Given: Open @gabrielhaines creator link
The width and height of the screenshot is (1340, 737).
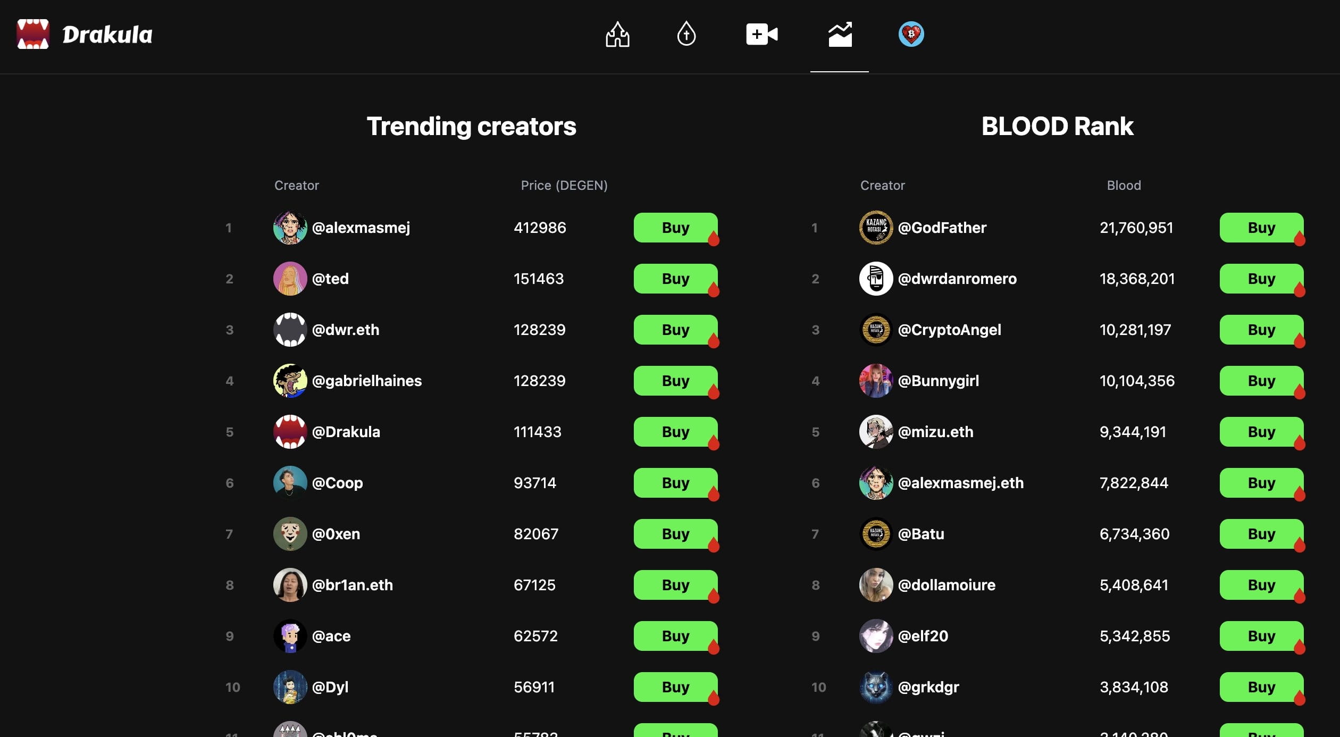Looking at the screenshot, I should (366, 381).
